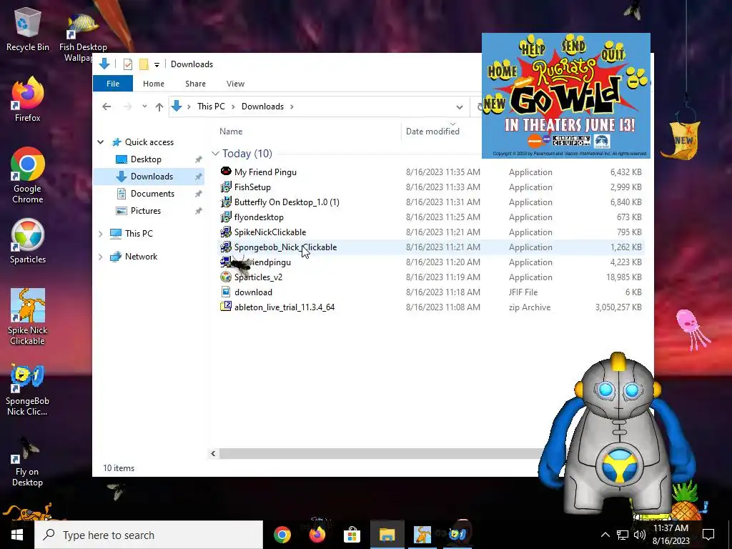Switch to the View ribbon tab
The height and width of the screenshot is (549, 732).
point(235,84)
